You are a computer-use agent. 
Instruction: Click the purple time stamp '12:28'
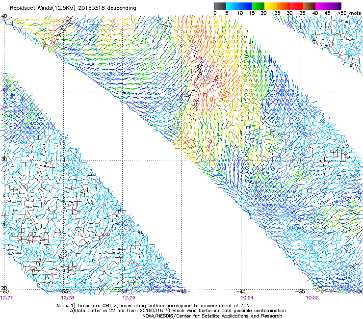point(67,298)
